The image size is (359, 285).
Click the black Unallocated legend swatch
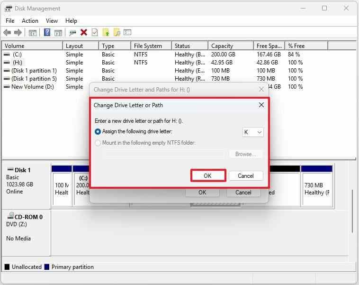7,267
